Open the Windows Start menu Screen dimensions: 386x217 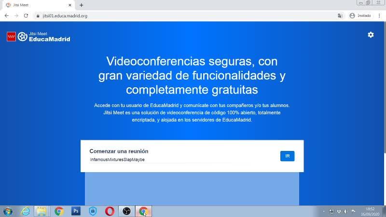click(x=8, y=211)
